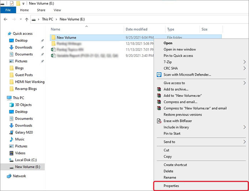Viewport: 249px width, 191px height.
Task: Open Pictures under This PC
Action: tap(21, 146)
